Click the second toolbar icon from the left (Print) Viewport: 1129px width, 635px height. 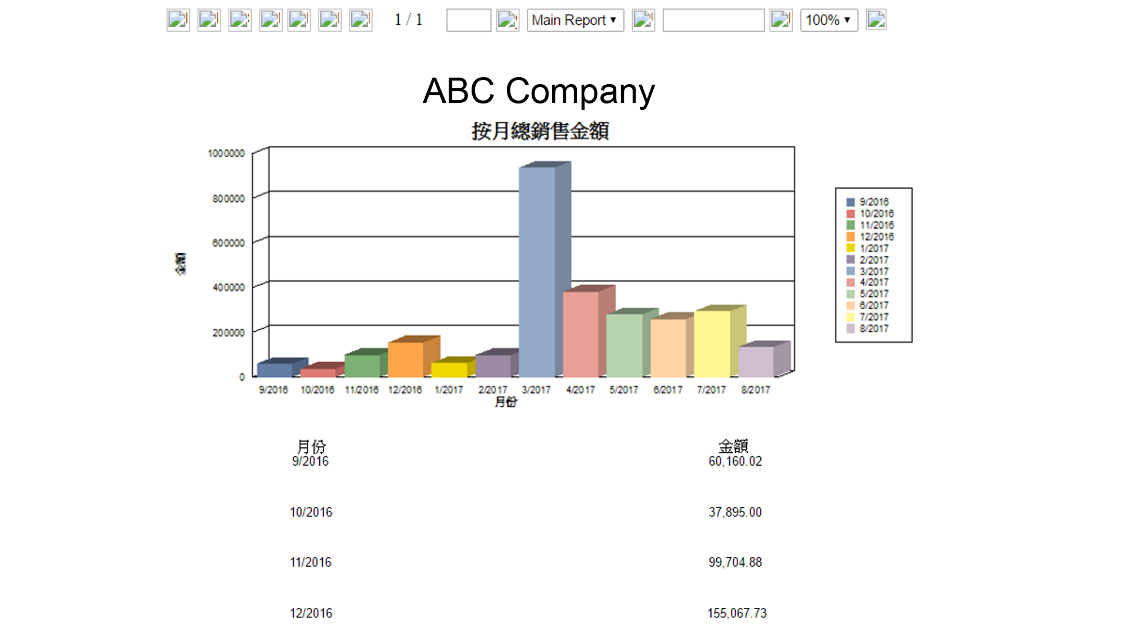(x=209, y=20)
